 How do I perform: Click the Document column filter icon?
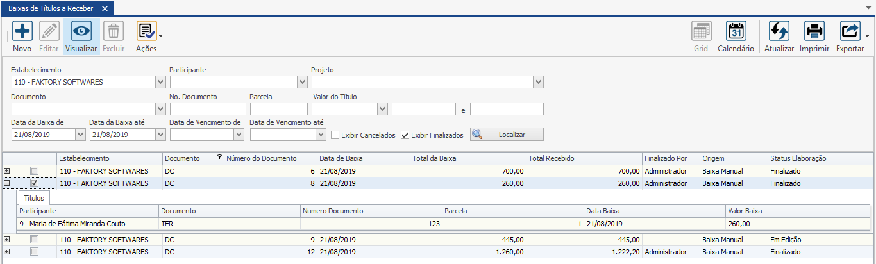click(219, 157)
